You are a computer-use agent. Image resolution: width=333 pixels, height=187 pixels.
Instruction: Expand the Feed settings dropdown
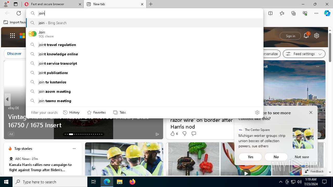tap(304, 54)
